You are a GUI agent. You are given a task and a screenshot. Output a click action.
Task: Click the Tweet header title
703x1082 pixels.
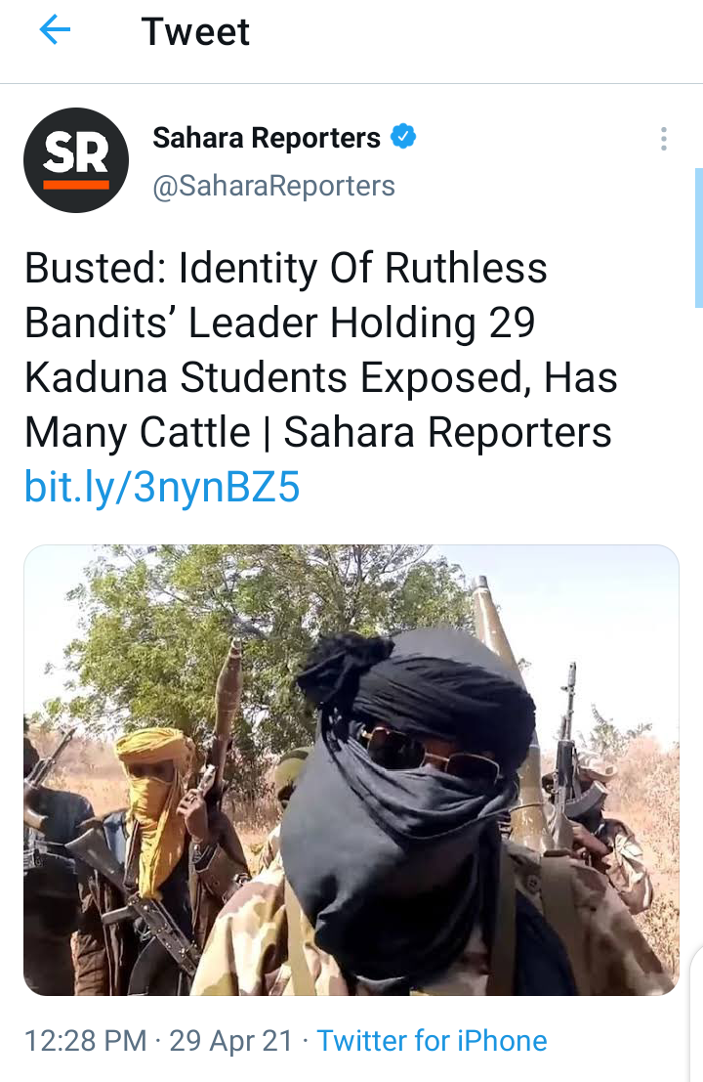195,31
